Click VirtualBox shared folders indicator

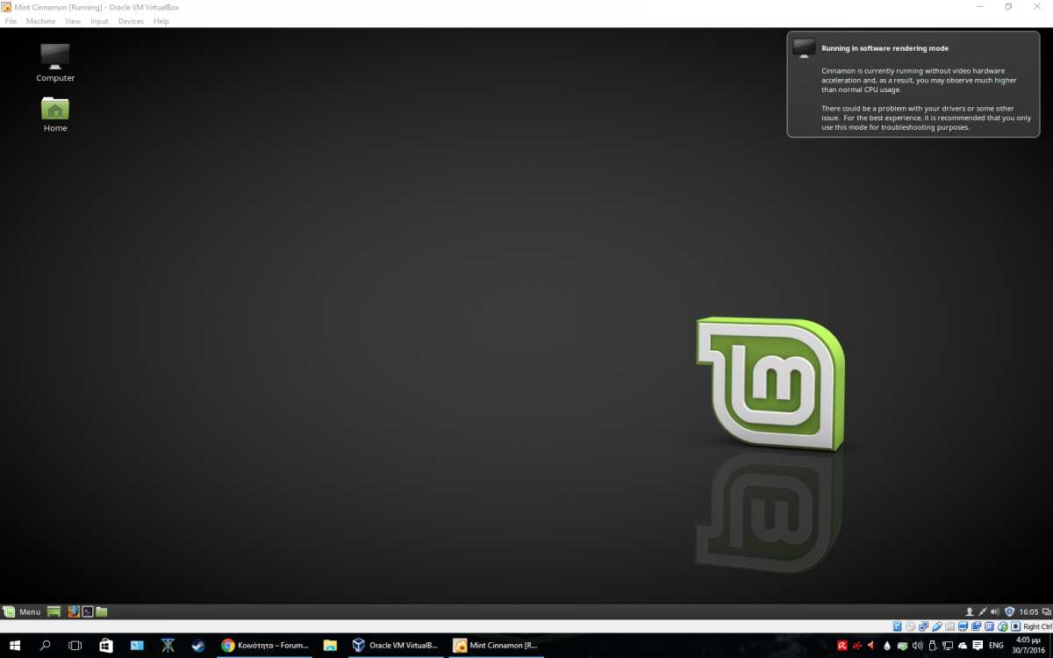[949, 626]
